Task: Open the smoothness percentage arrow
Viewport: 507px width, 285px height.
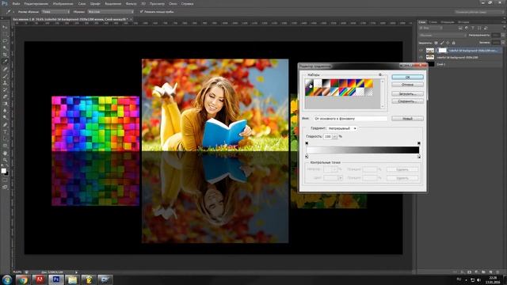Action: [x=335, y=137]
